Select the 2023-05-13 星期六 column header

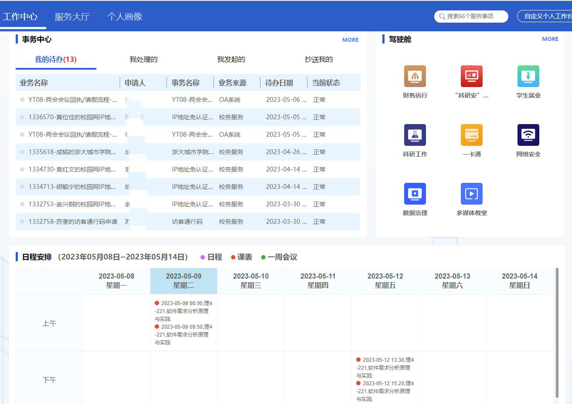[x=452, y=281]
